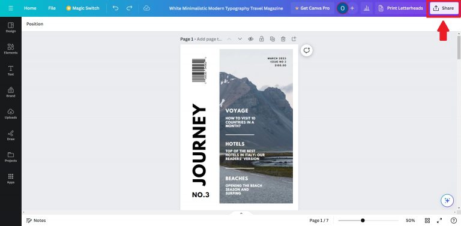
Task: Move page up with chevron
Action: click(x=229, y=39)
